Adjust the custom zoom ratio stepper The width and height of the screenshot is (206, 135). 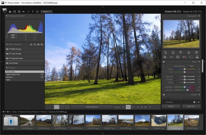[x=141, y=107]
